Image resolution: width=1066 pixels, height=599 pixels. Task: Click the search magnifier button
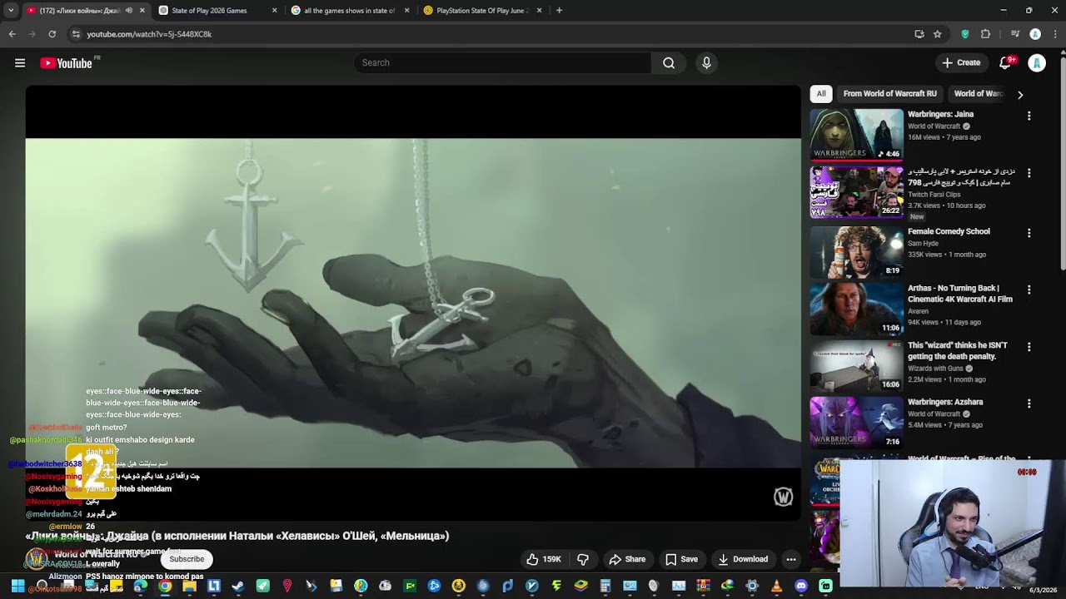point(669,62)
